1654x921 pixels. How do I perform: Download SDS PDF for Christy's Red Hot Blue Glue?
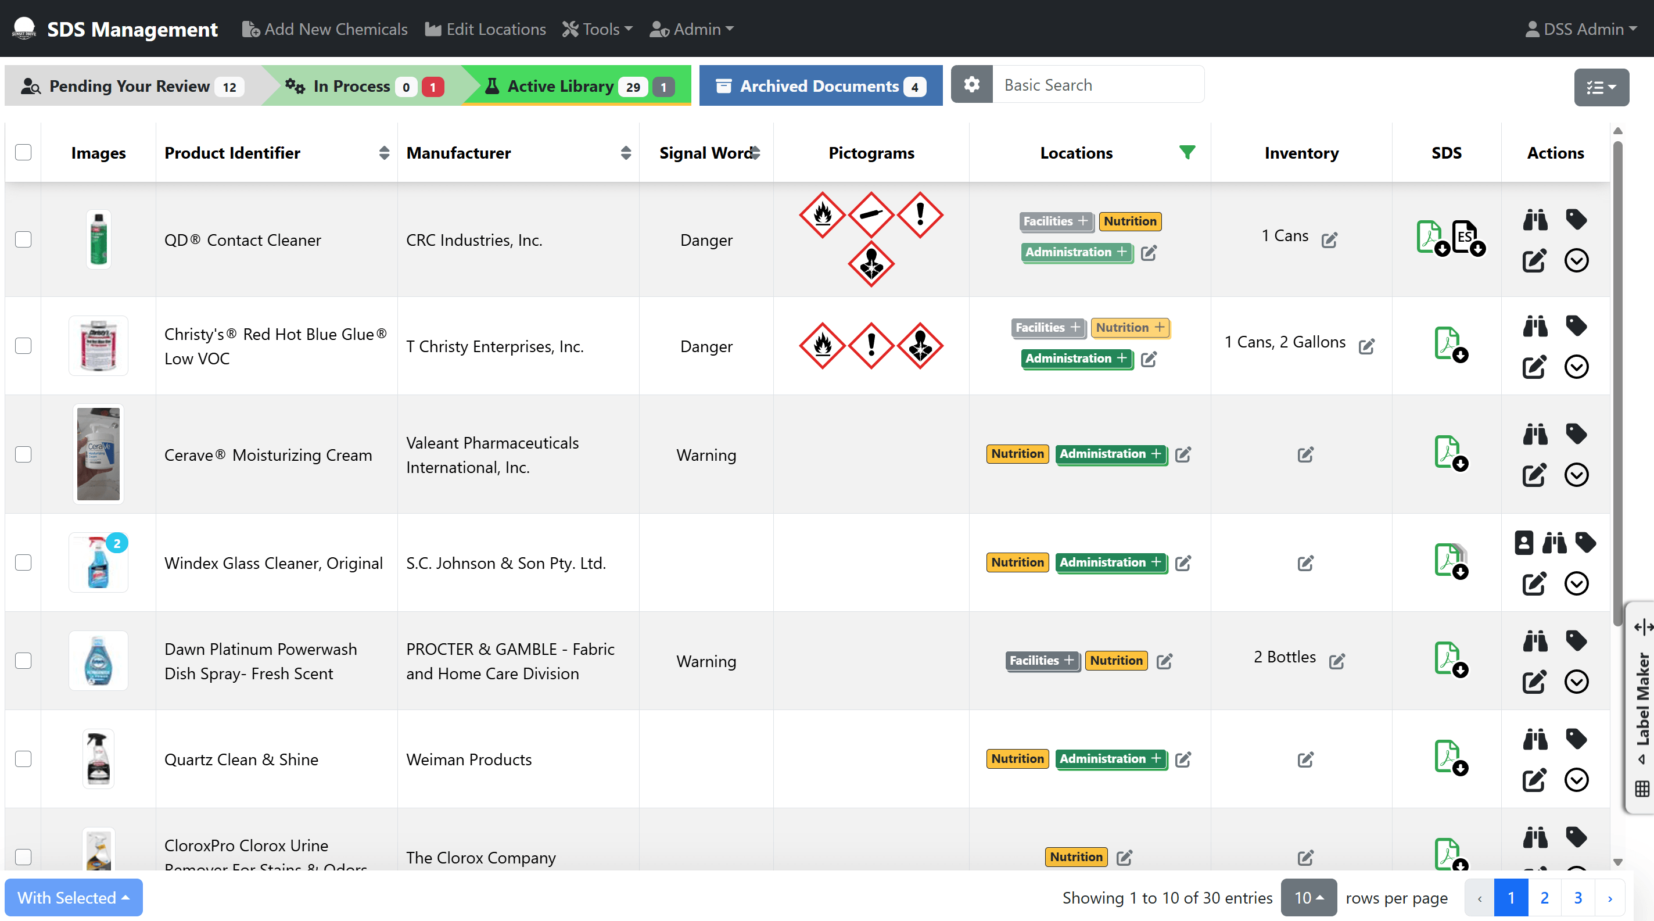pyautogui.click(x=1451, y=345)
